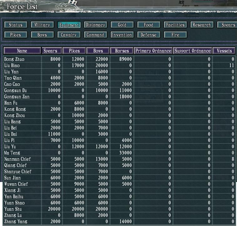Switch to the Status tab
The width and height of the screenshot is (237, 226).
click(16, 25)
